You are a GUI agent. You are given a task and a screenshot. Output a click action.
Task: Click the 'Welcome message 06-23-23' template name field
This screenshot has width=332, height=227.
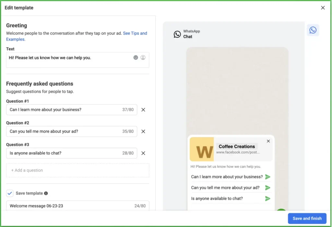65,206
